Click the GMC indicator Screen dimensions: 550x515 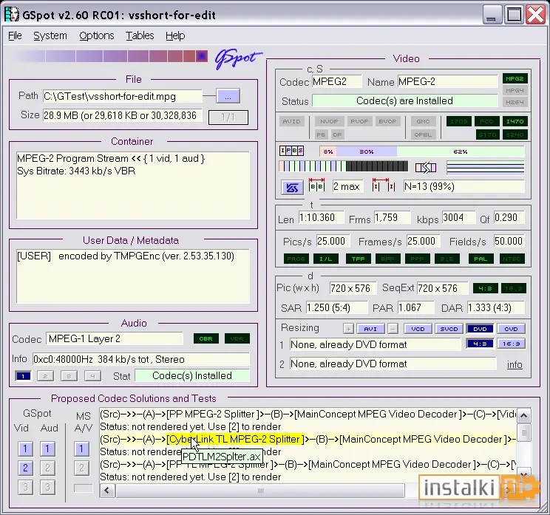click(x=423, y=121)
